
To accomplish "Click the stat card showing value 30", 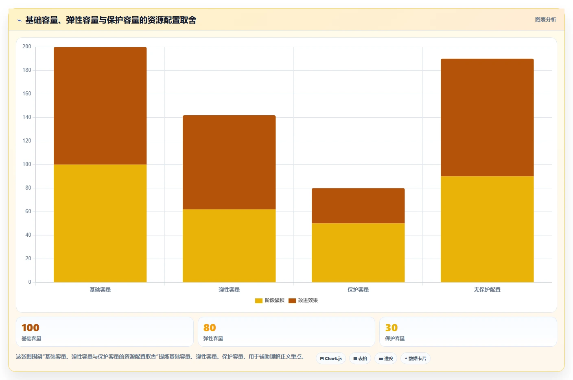I will pos(468,332).
